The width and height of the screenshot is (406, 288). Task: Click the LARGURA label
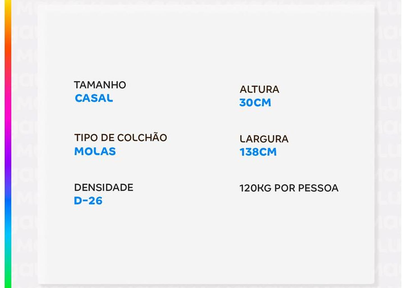click(264, 139)
